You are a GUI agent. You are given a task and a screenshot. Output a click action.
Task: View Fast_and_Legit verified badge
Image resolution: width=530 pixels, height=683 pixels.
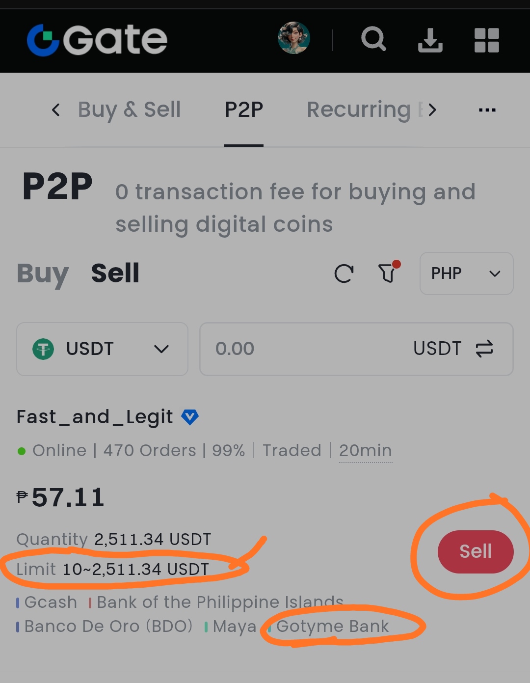[x=190, y=417]
